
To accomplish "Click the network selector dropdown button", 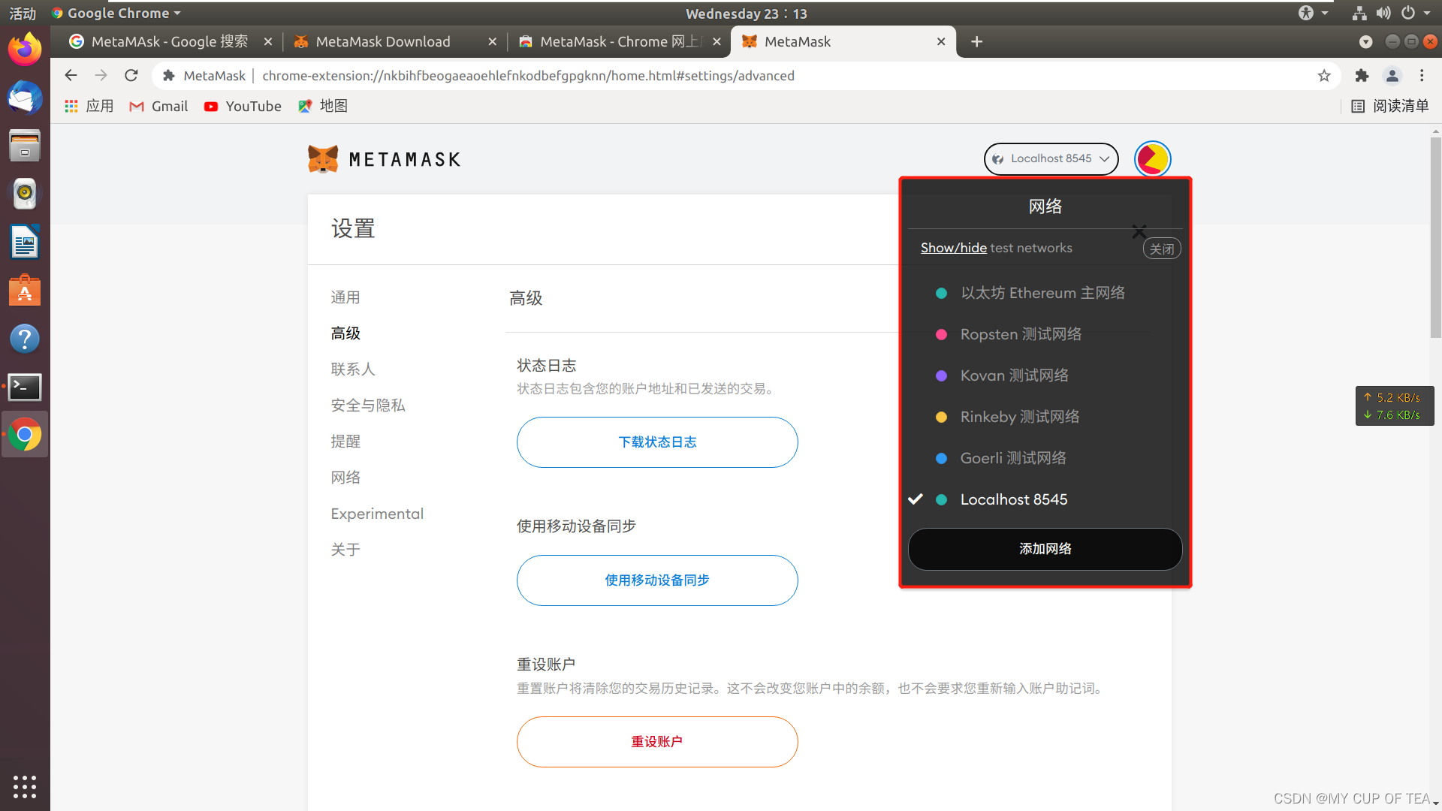I will [x=1050, y=158].
